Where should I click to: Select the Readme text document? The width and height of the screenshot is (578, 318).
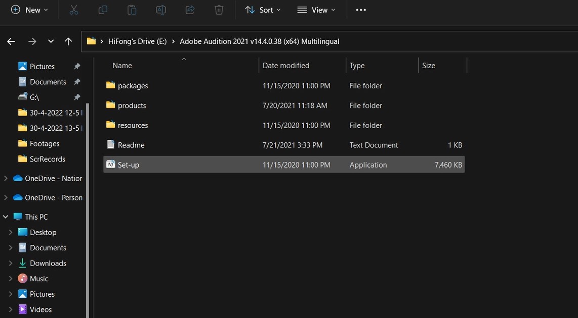click(x=131, y=145)
